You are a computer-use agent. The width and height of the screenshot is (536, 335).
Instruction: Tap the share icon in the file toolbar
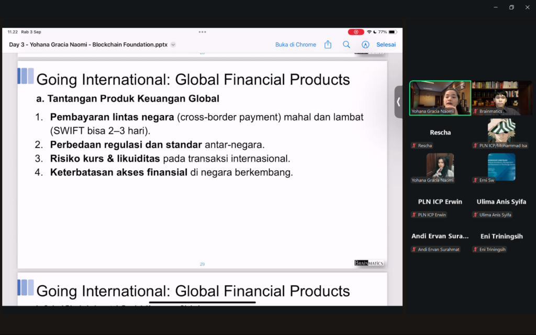[x=328, y=44]
